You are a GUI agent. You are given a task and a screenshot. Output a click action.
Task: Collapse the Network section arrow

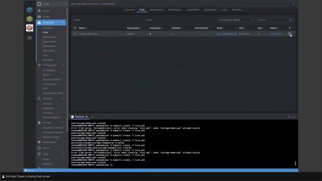63,99
